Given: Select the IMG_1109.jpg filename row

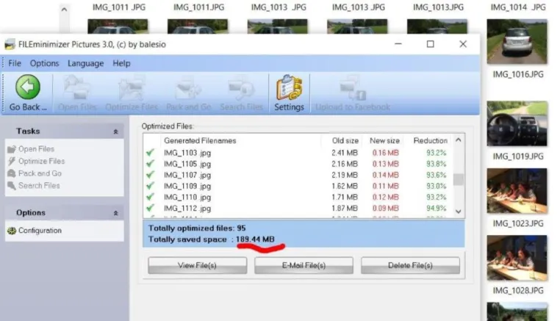Looking at the screenshot, I should click(x=187, y=186).
